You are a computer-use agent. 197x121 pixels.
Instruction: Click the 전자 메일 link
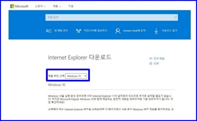tap(159, 59)
